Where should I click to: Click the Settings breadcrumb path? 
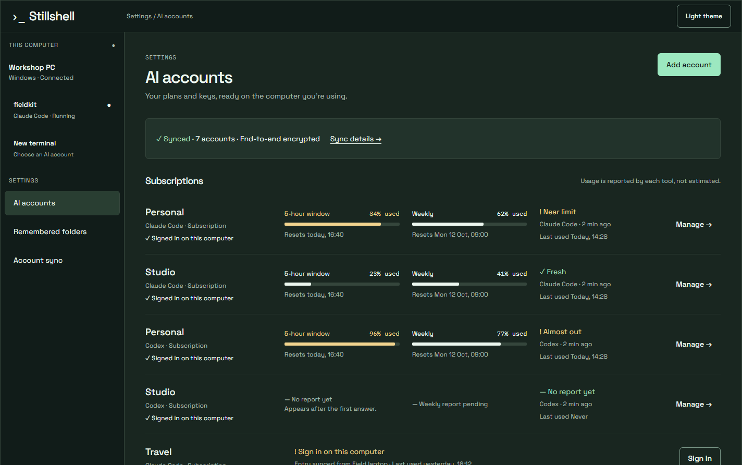point(159,16)
